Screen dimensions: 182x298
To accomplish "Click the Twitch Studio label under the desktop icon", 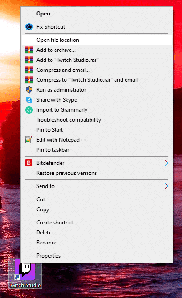I will [x=25, y=285].
